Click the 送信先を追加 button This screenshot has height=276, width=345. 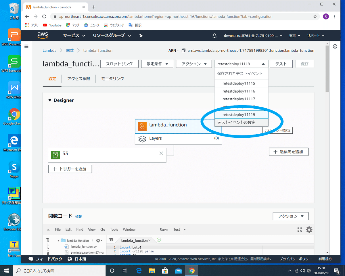coord(289,152)
